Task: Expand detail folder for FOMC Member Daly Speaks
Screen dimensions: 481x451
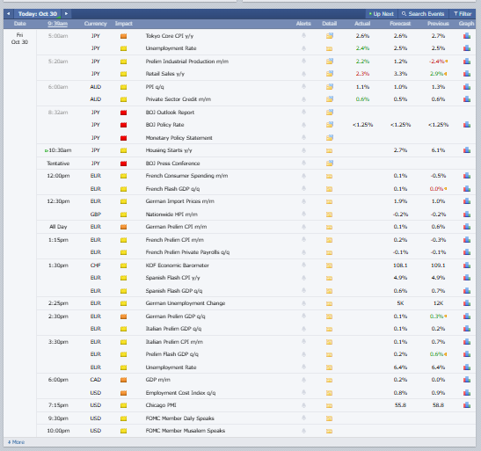Action: click(x=329, y=418)
